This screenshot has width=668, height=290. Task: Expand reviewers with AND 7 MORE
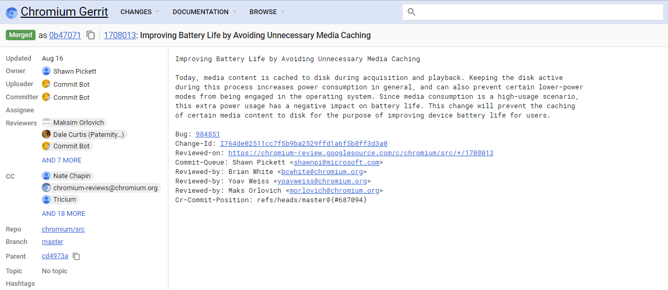coord(62,160)
